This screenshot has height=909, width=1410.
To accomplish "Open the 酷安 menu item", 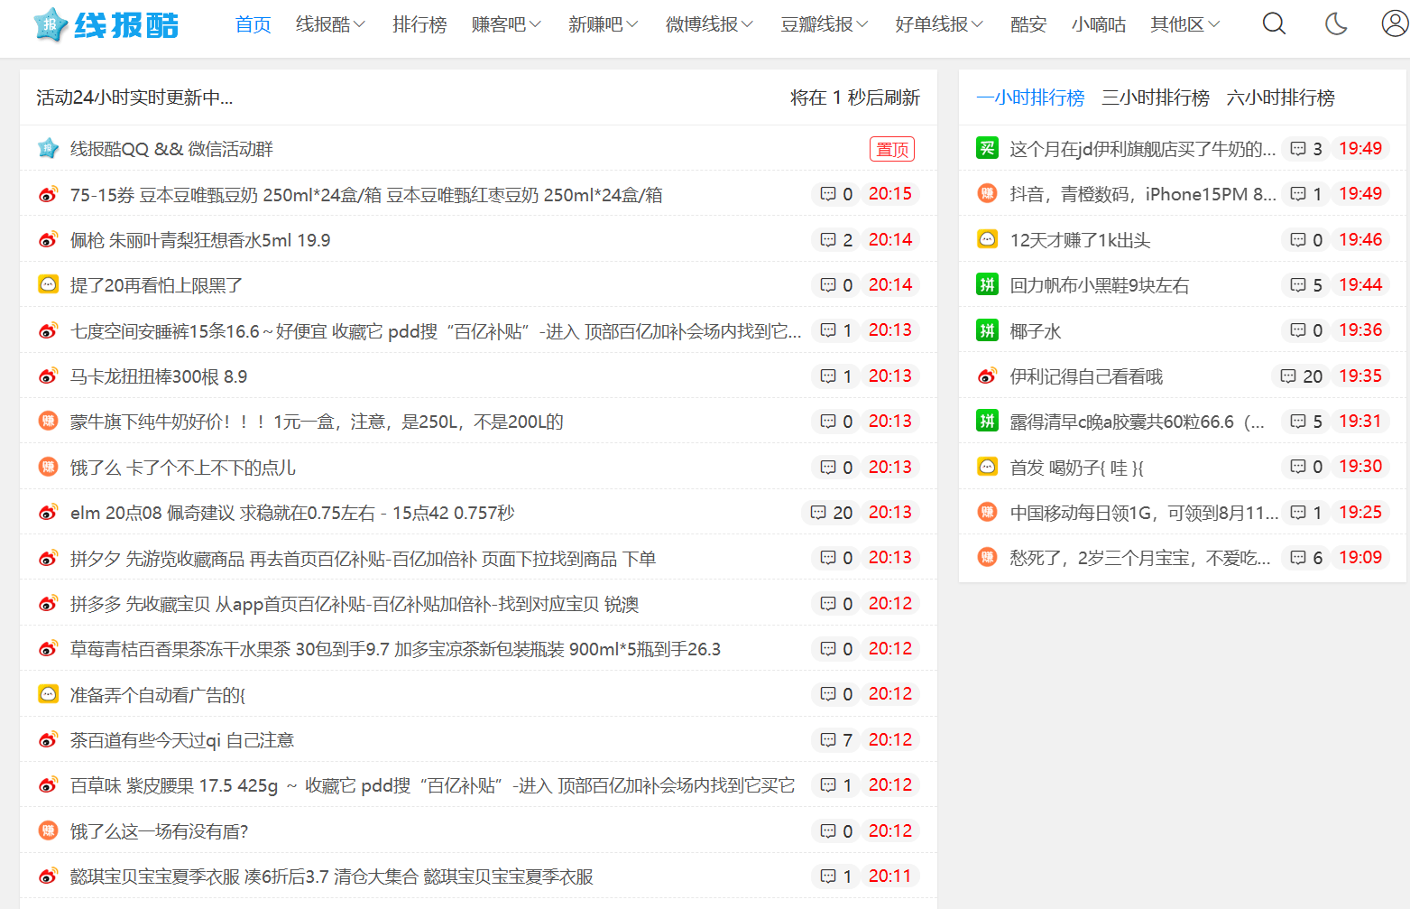I will pos(1028,24).
